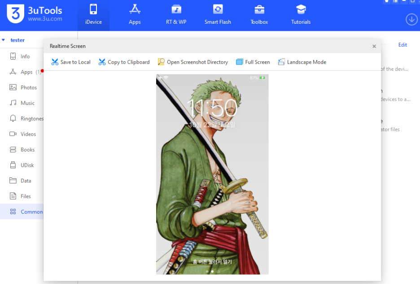
Task: Click the 11:50 clock on phone screen
Action: pyautogui.click(x=212, y=108)
